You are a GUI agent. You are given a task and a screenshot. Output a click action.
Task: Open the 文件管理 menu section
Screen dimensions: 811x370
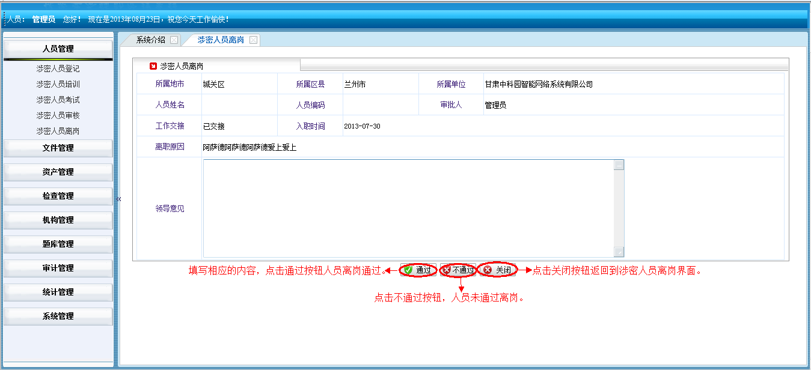(58, 148)
